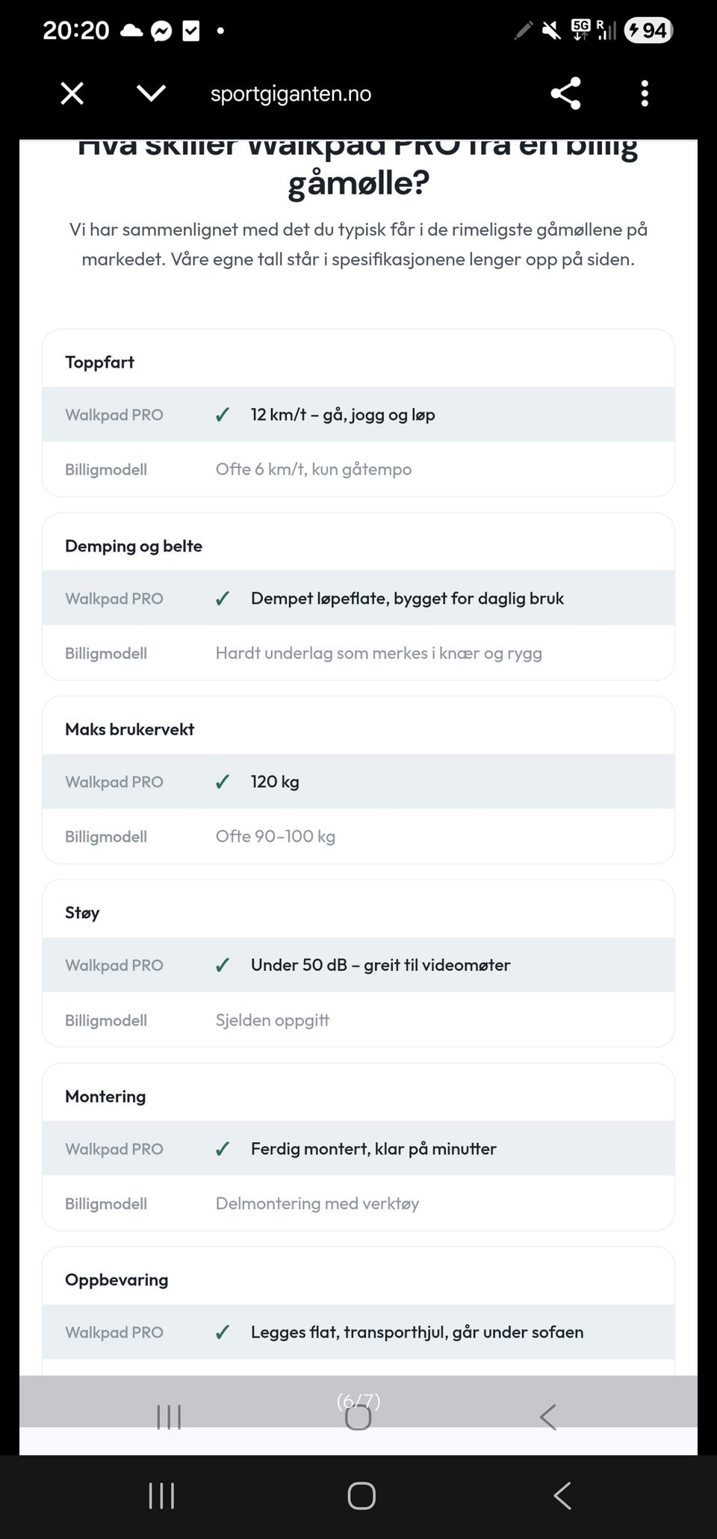
Task: Click the checkmark beside Under 50 dB
Action: 223,965
